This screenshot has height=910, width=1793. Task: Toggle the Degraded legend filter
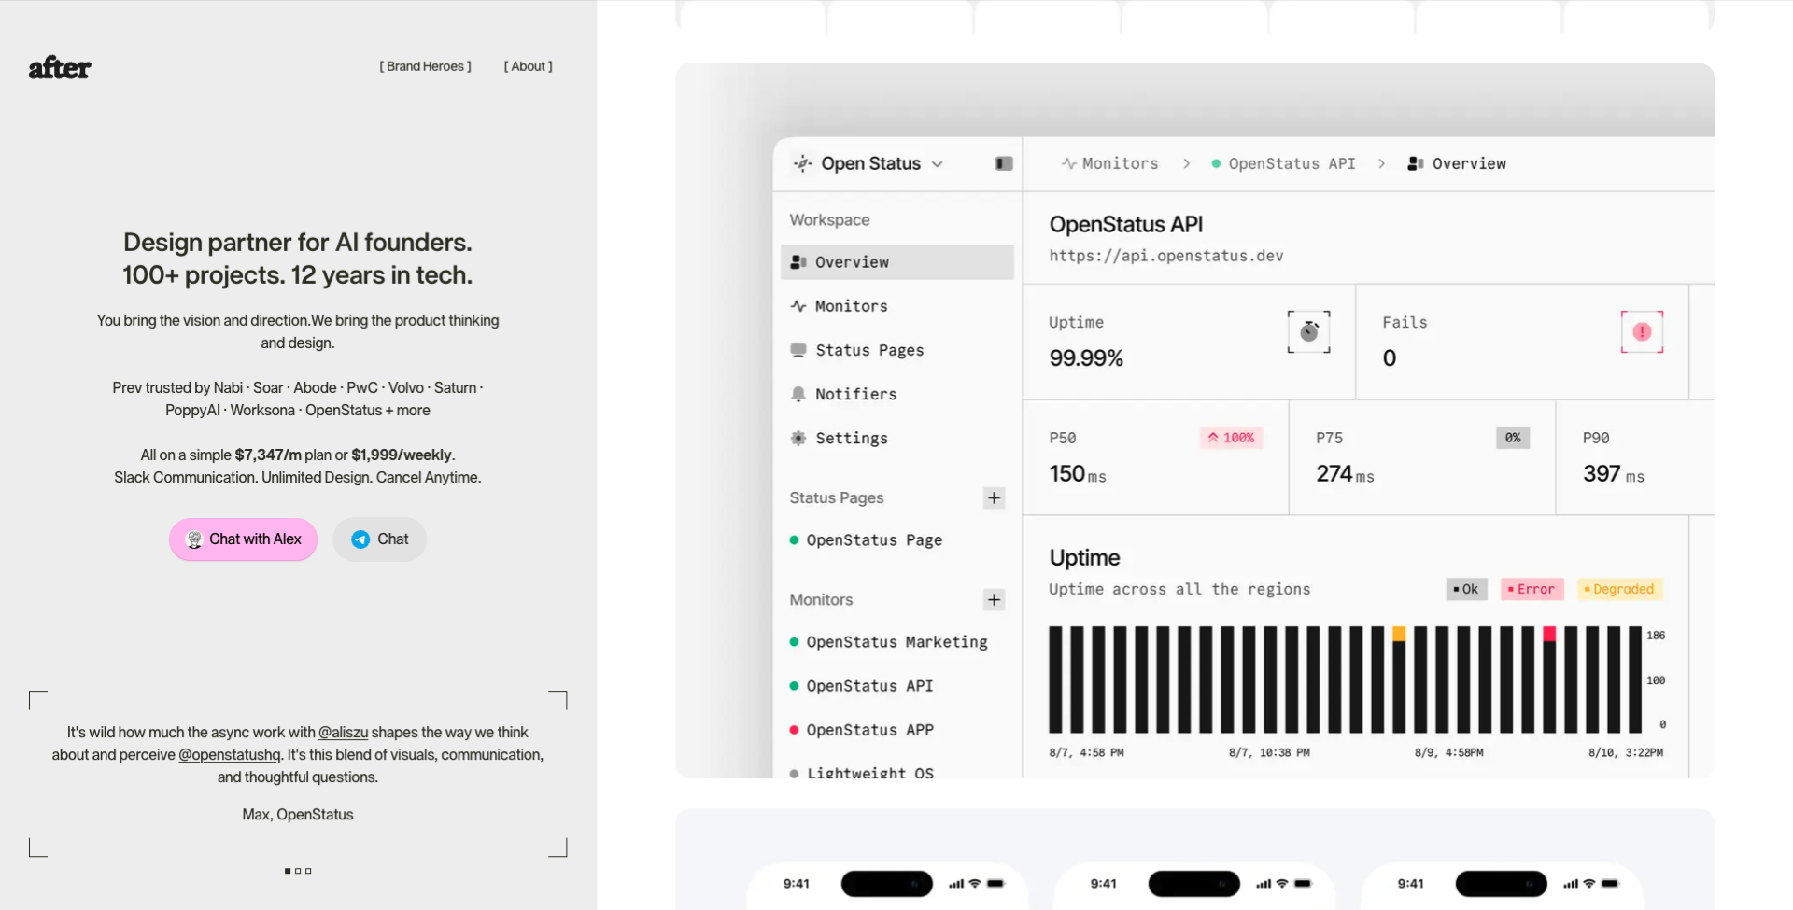pyautogui.click(x=1620, y=589)
